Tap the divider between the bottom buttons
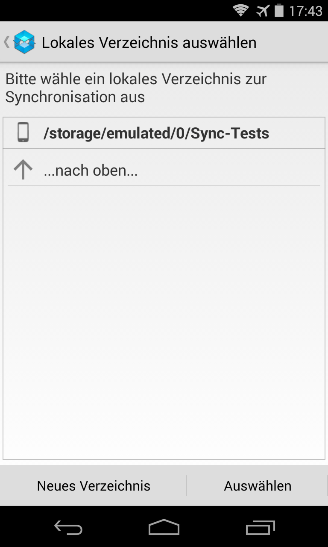 coord(187,486)
